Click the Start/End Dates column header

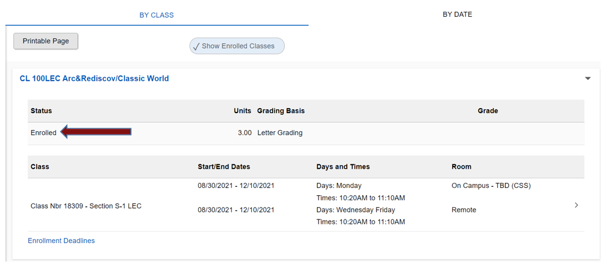tap(224, 166)
